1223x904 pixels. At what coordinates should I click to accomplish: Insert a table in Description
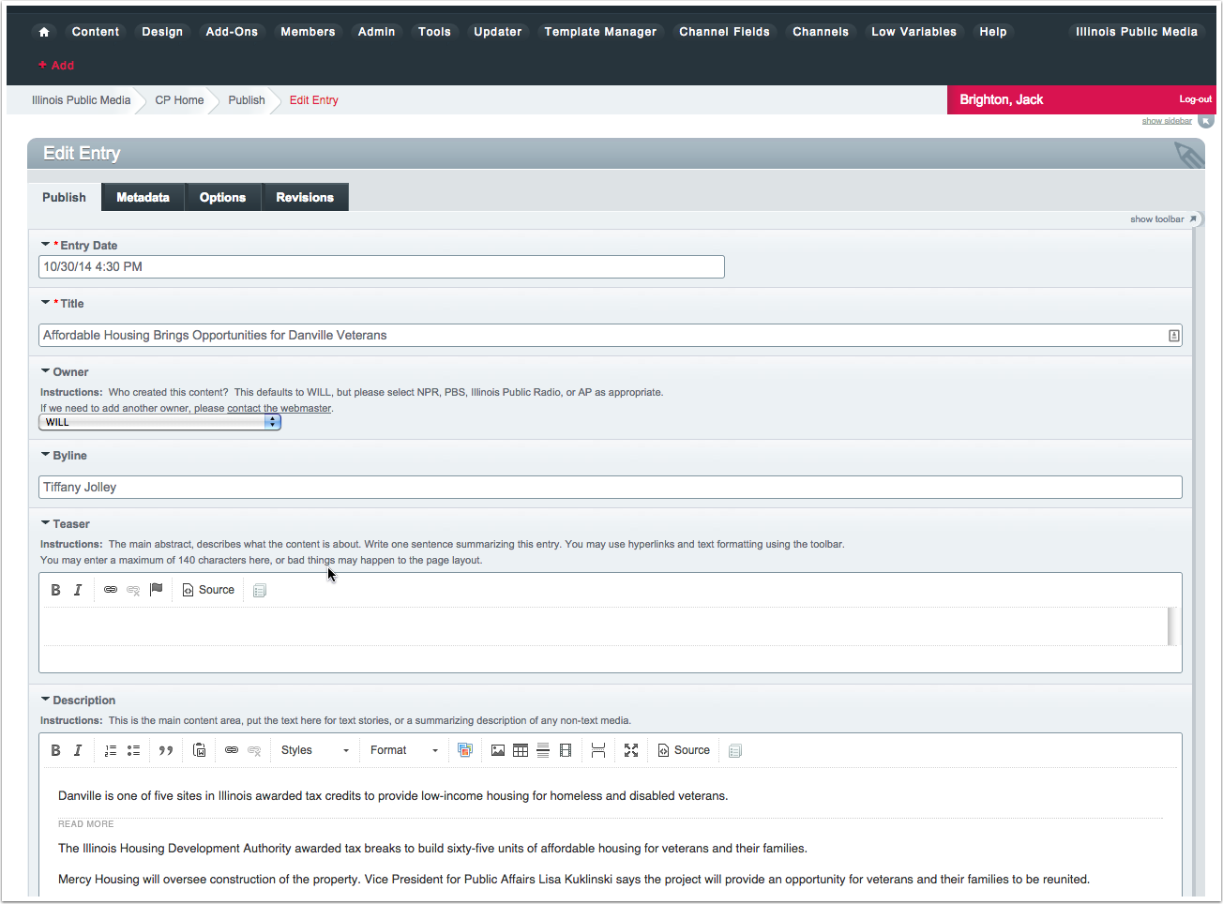click(x=521, y=750)
